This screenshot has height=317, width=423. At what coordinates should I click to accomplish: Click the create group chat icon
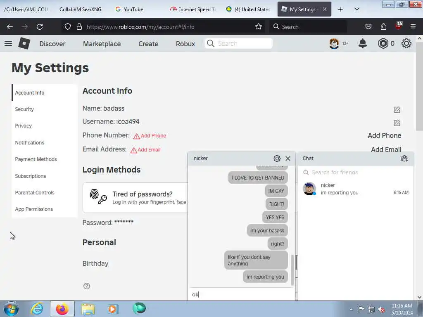pos(404,158)
